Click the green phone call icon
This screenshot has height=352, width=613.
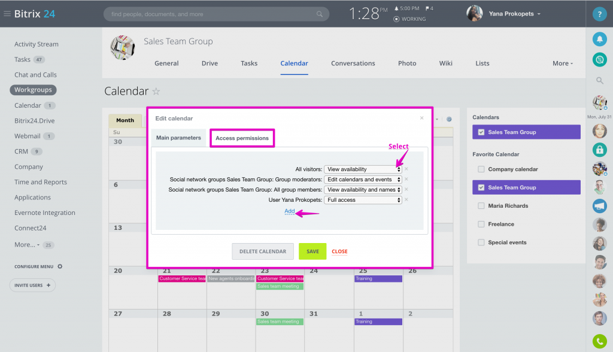tap(599, 341)
